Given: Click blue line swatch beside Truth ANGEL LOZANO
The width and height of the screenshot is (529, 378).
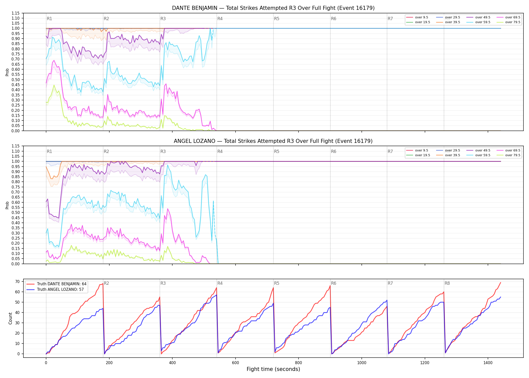Looking at the screenshot, I should (x=30, y=290).
